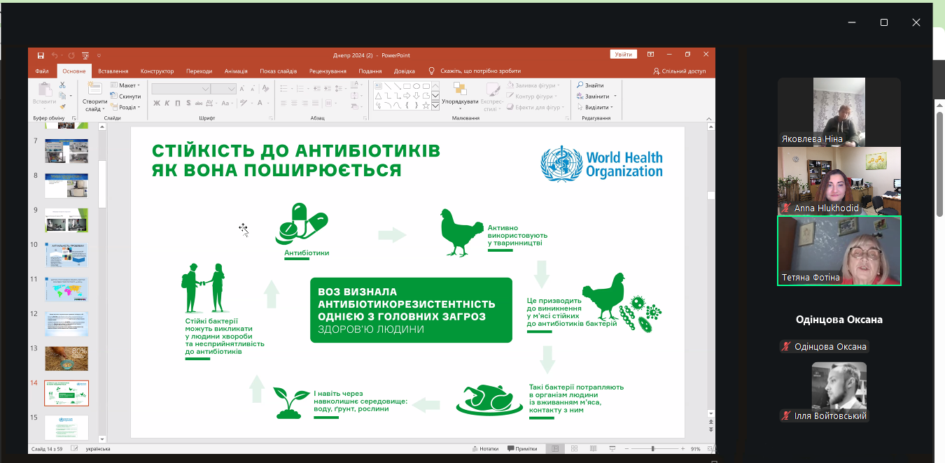
Task: Click the zoom slider in status bar
Action: [x=652, y=449]
